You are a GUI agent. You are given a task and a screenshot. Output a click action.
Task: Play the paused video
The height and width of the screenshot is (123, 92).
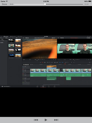point(46,120)
